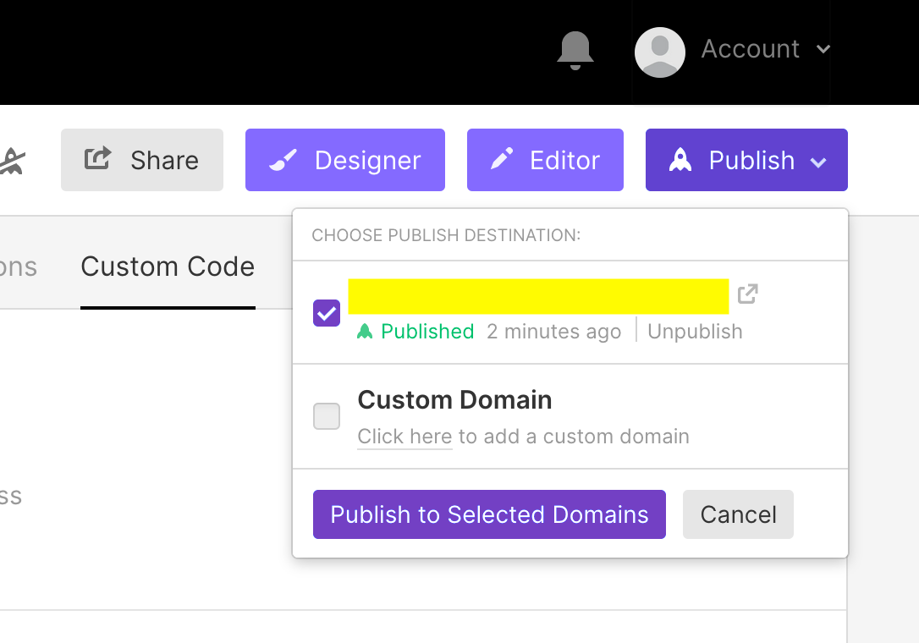Click the 'Click here' custom domain link

click(404, 437)
